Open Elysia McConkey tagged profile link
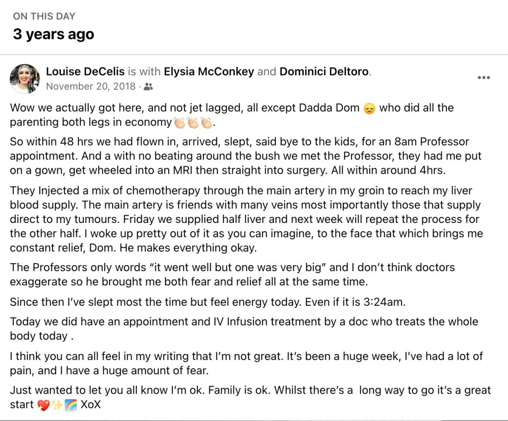Image resolution: width=508 pixels, height=421 pixels. point(209,71)
